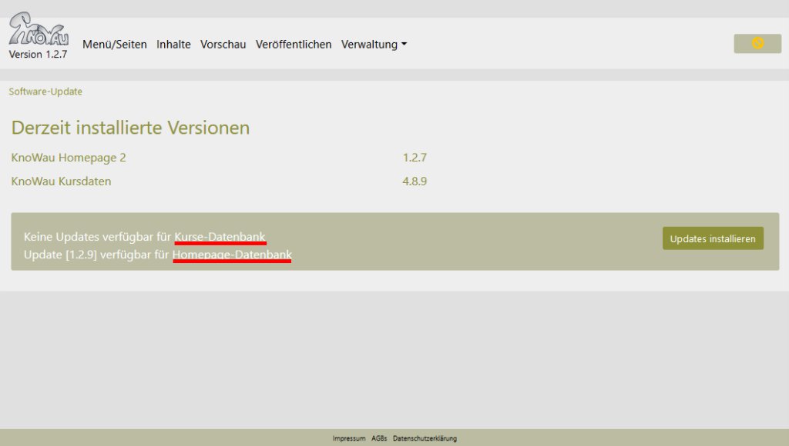Open the Menü/Seiten menu item

(x=114, y=45)
